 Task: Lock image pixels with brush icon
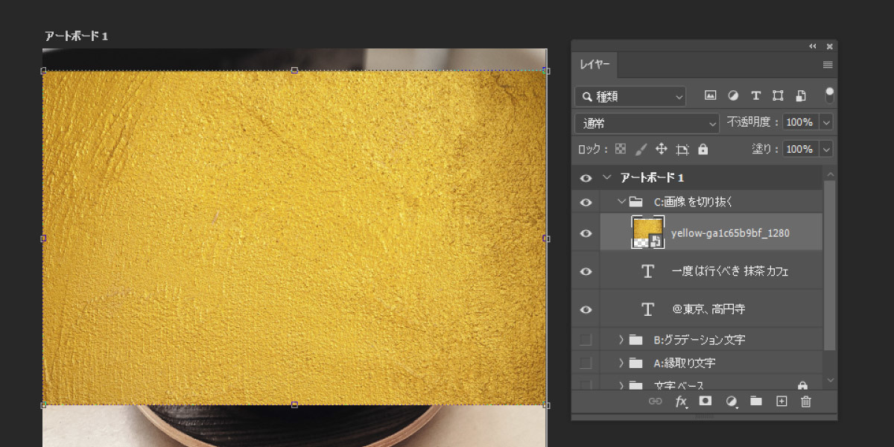641,149
